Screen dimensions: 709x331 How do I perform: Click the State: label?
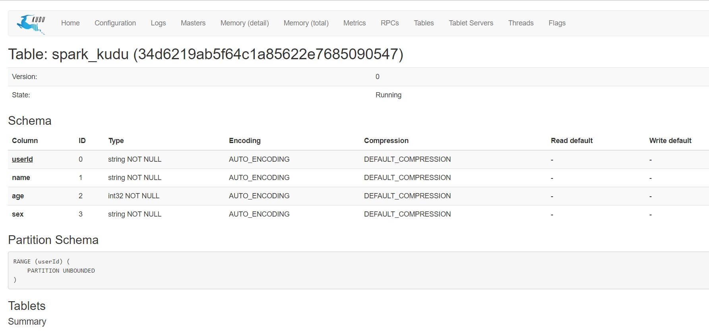click(21, 95)
